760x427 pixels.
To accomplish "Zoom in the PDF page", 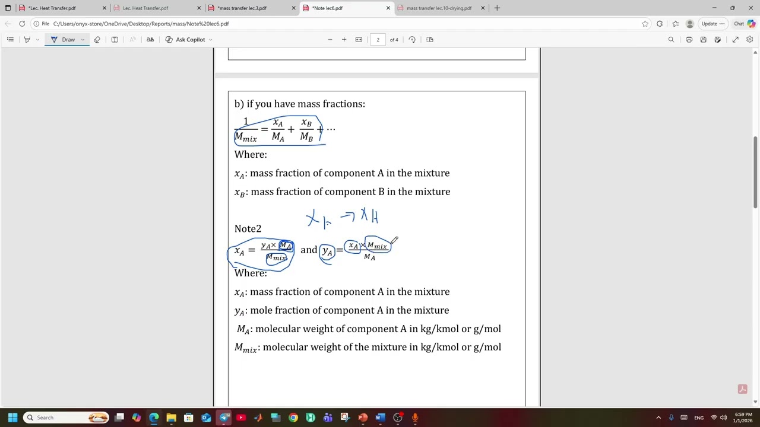I will pyautogui.click(x=344, y=40).
